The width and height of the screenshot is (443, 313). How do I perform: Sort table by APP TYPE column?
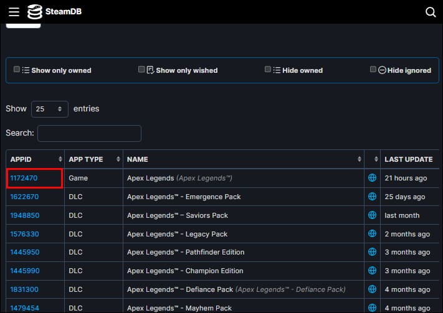point(94,159)
